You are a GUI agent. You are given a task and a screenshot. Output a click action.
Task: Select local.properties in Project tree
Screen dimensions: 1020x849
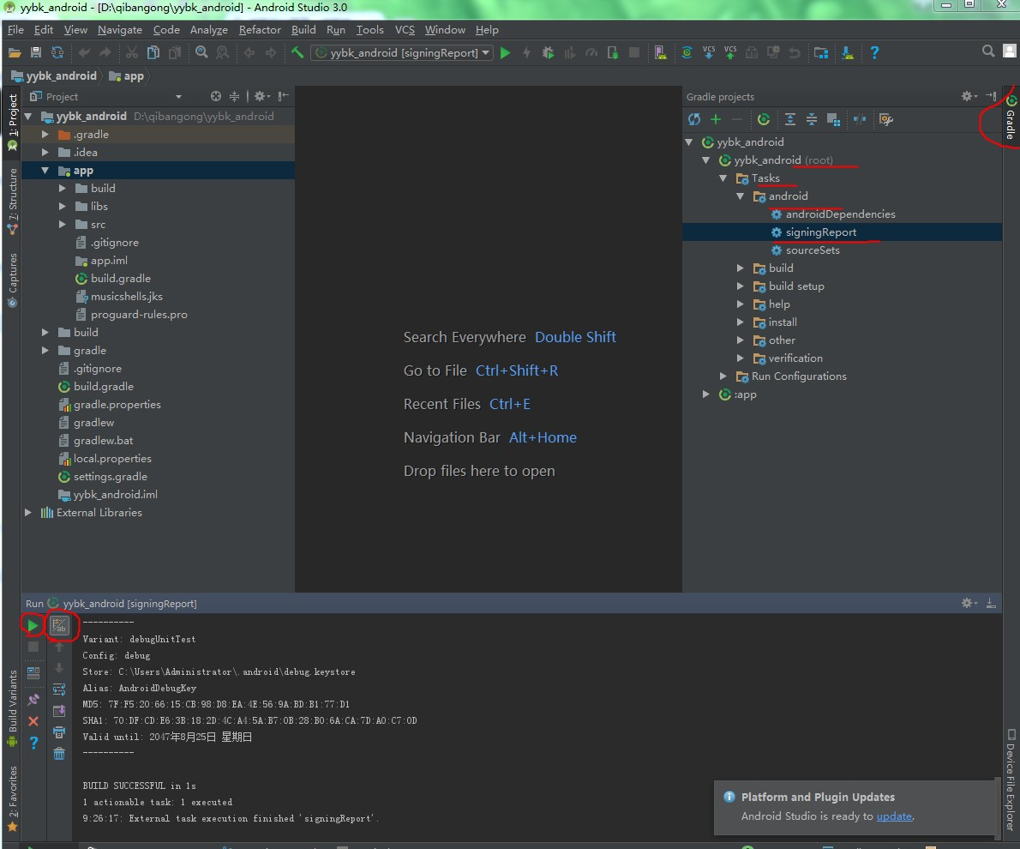coord(112,459)
